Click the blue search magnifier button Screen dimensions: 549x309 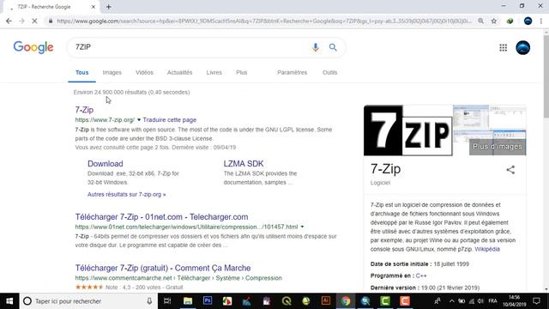[x=333, y=47]
